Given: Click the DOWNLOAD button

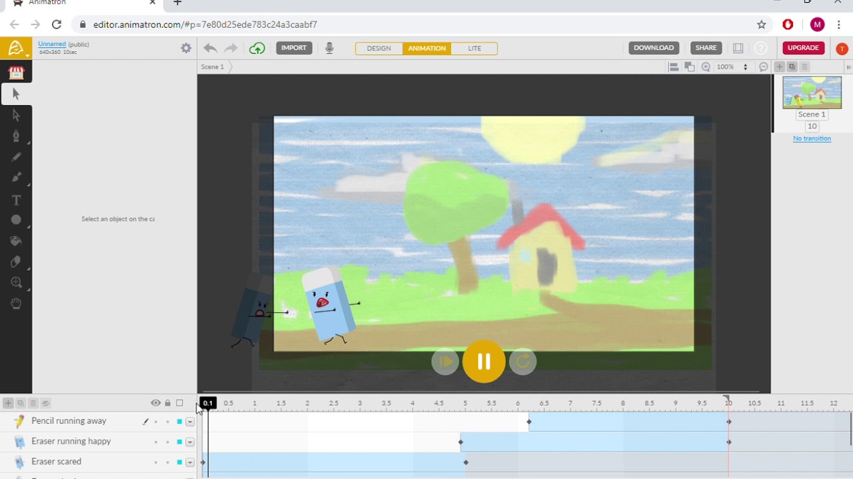Looking at the screenshot, I should pos(654,48).
